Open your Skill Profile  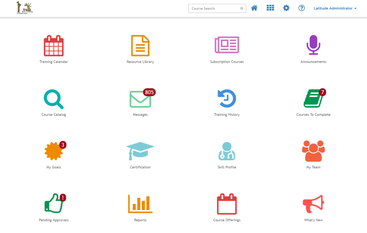pyautogui.click(x=227, y=151)
